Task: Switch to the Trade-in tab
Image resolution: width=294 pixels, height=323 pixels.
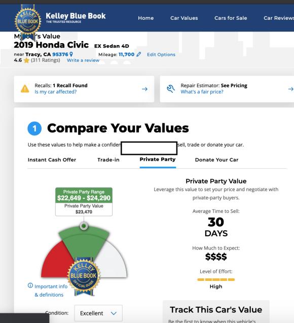Action: click(x=108, y=160)
